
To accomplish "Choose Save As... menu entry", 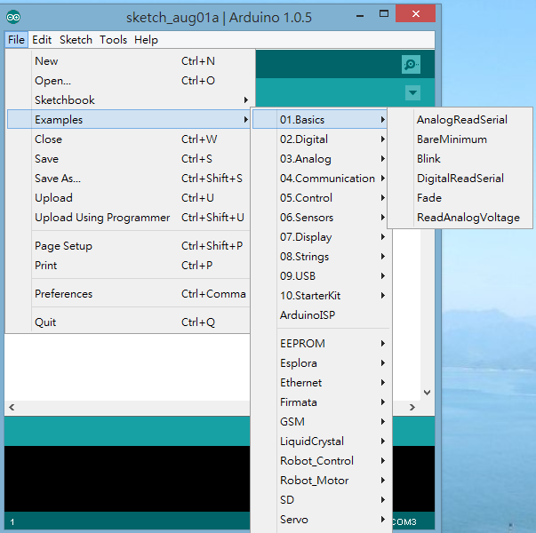I will point(129,179).
